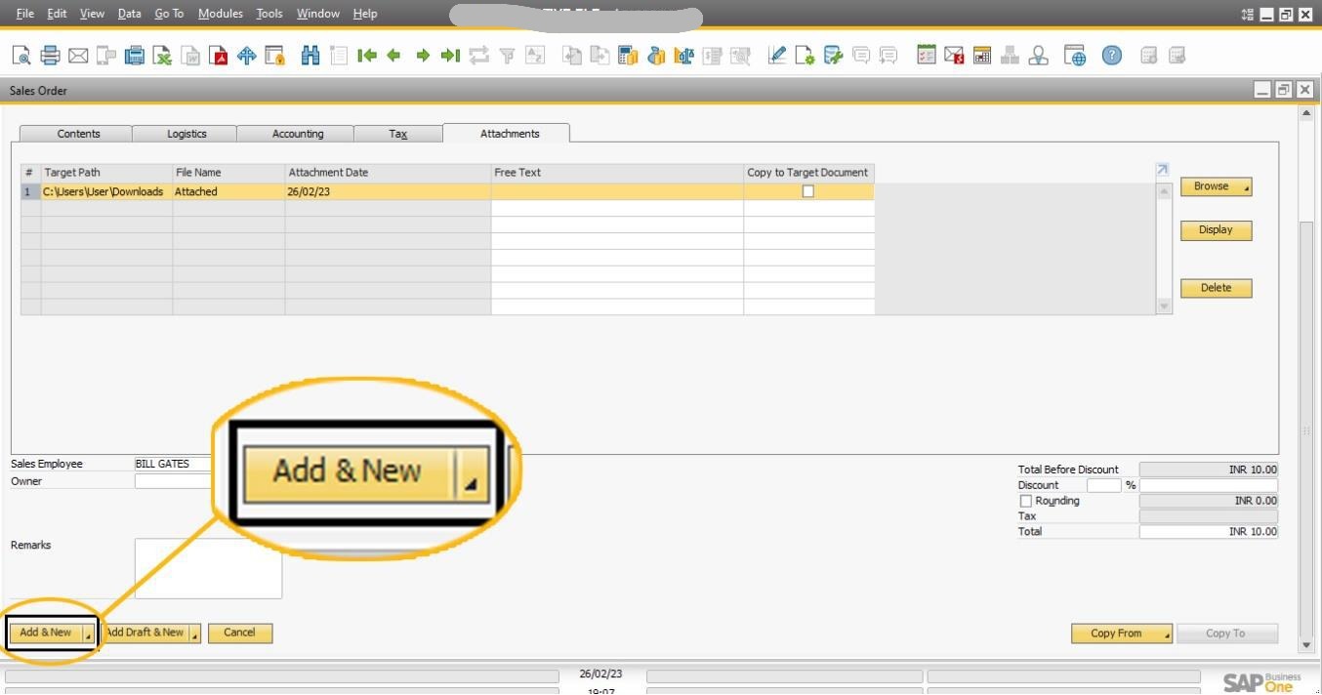Open the Find binoculars icon
Image resolution: width=1322 pixels, height=695 pixels.
pos(310,56)
